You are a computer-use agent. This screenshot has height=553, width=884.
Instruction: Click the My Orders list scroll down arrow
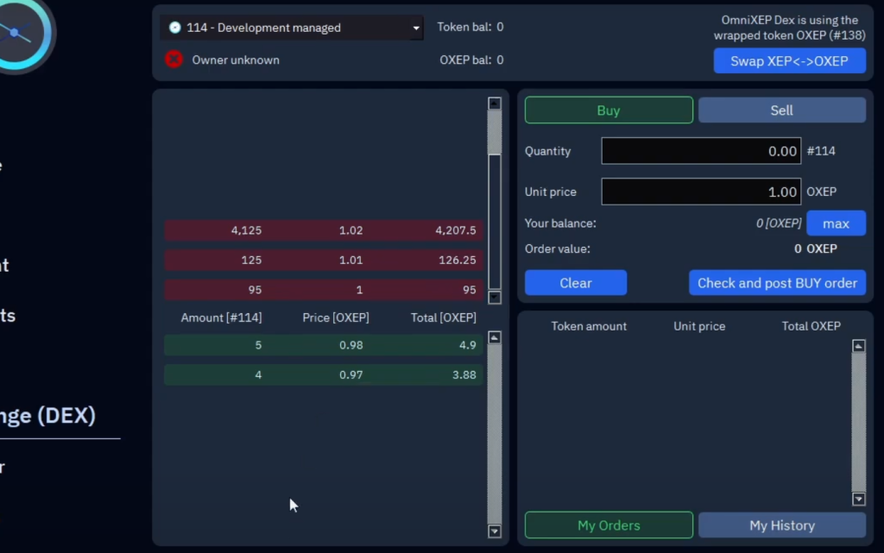pos(858,499)
